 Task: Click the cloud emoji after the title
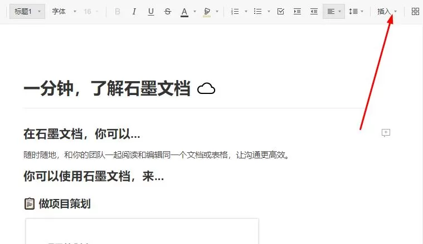point(206,88)
